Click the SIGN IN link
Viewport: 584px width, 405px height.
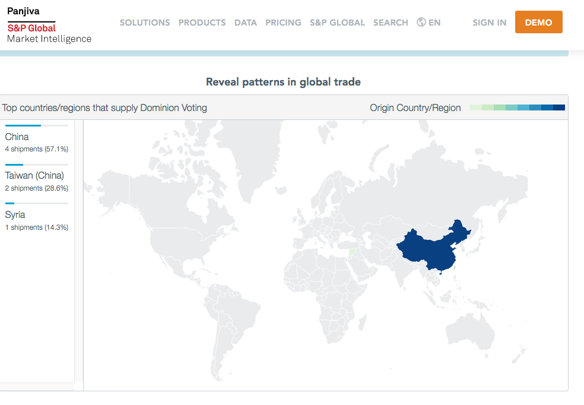pos(490,23)
